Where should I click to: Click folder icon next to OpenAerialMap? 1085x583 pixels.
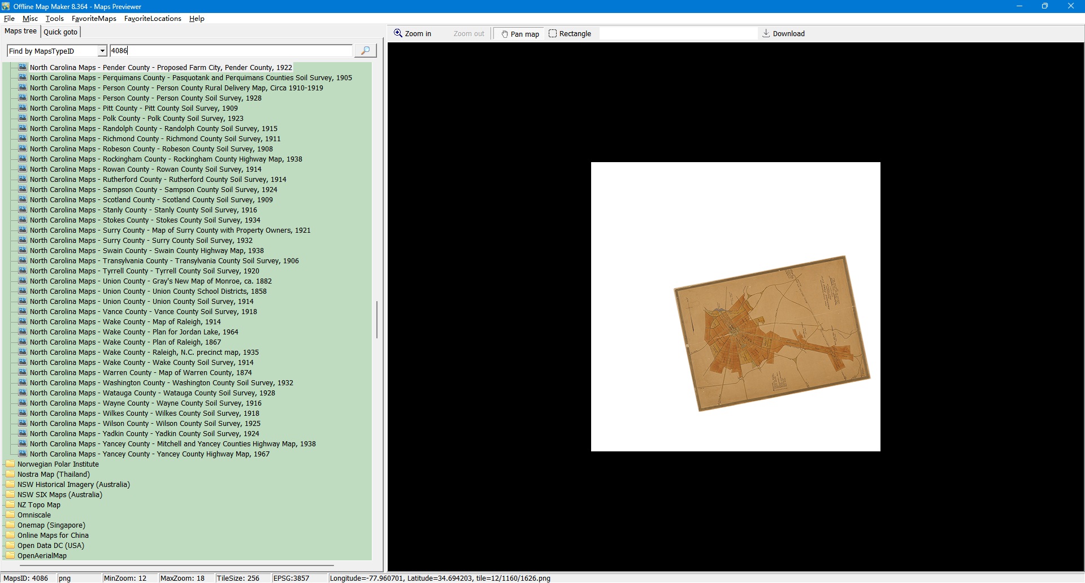(x=10, y=555)
